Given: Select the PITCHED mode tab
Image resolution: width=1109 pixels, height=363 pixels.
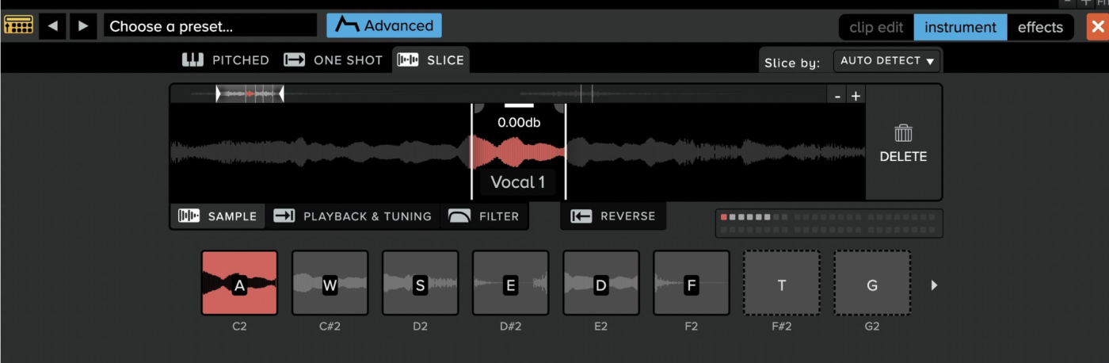Looking at the screenshot, I should click(226, 59).
